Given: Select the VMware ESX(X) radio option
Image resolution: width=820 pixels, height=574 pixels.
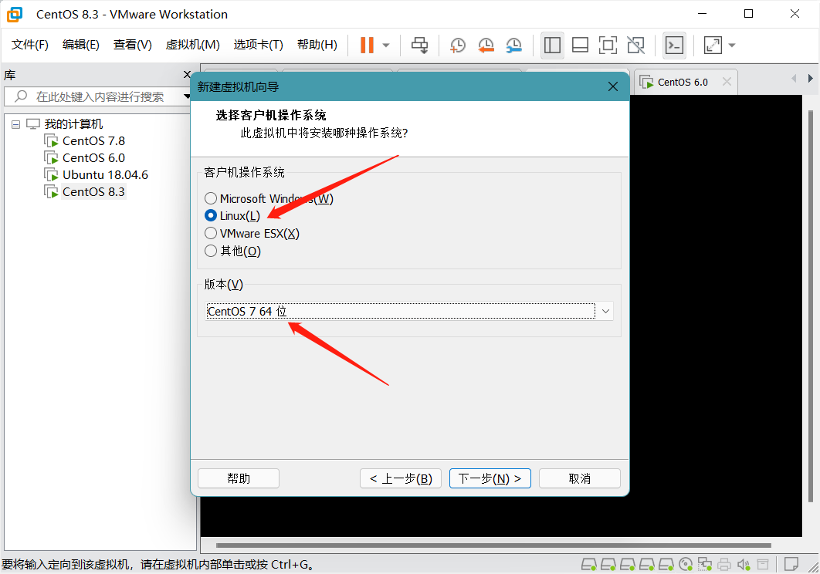Looking at the screenshot, I should coord(252,233).
